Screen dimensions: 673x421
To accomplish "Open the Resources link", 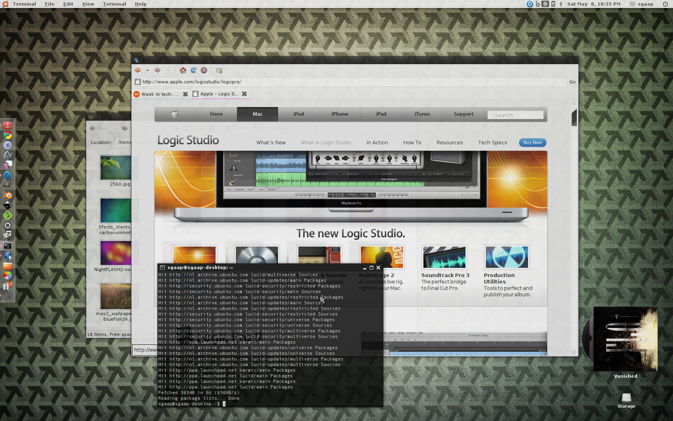I will pos(450,143).
